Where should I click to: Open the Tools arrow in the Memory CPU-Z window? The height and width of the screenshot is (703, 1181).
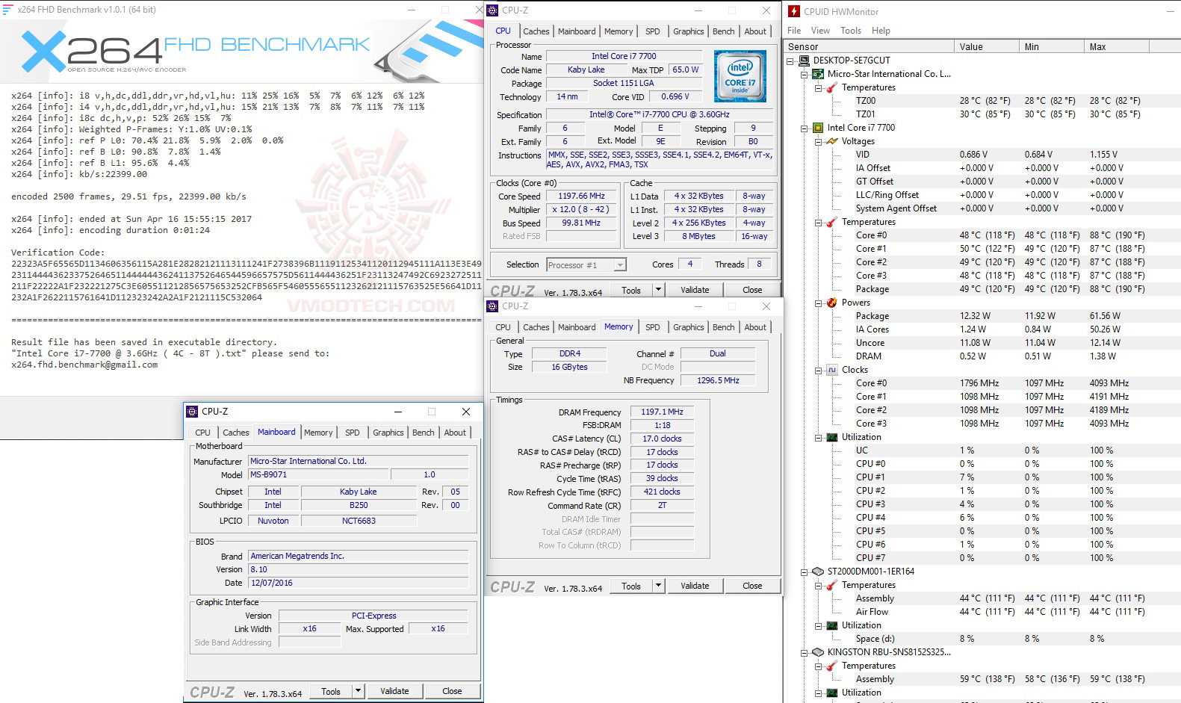(659, 586)
